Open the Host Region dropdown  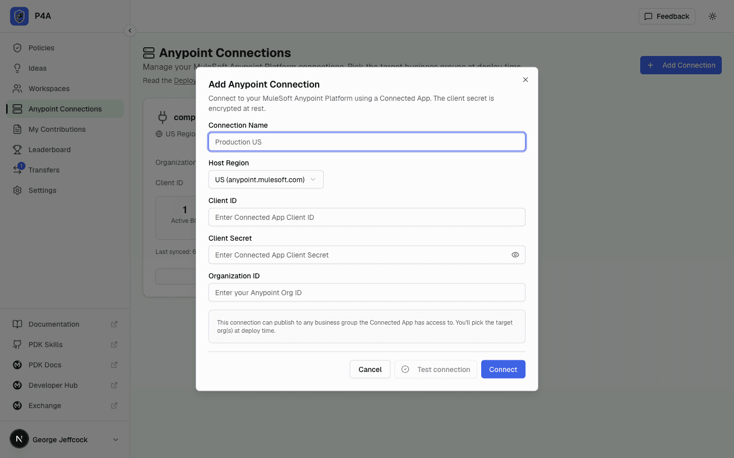coord(266,180)
